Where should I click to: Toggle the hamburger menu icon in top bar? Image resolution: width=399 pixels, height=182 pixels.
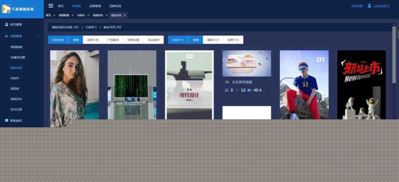51,5
